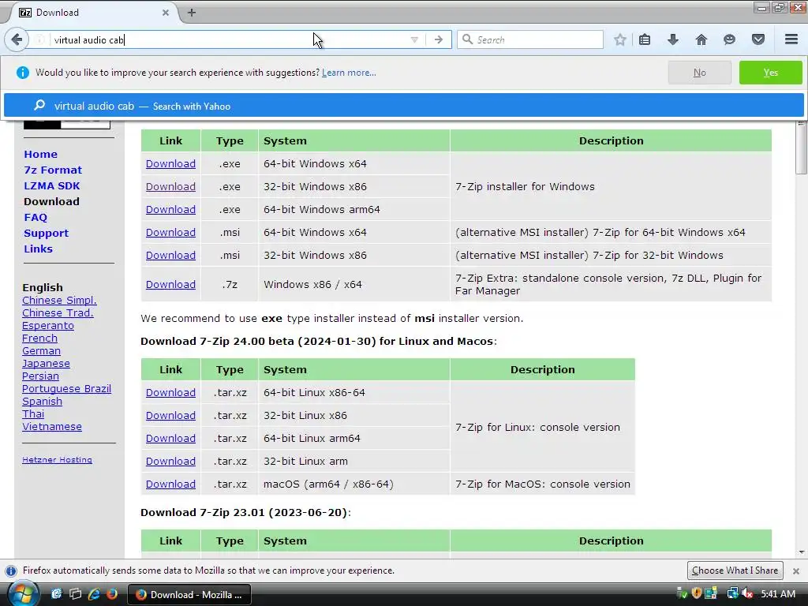
Task: Switch language to French
Action: tap(39, 338)
